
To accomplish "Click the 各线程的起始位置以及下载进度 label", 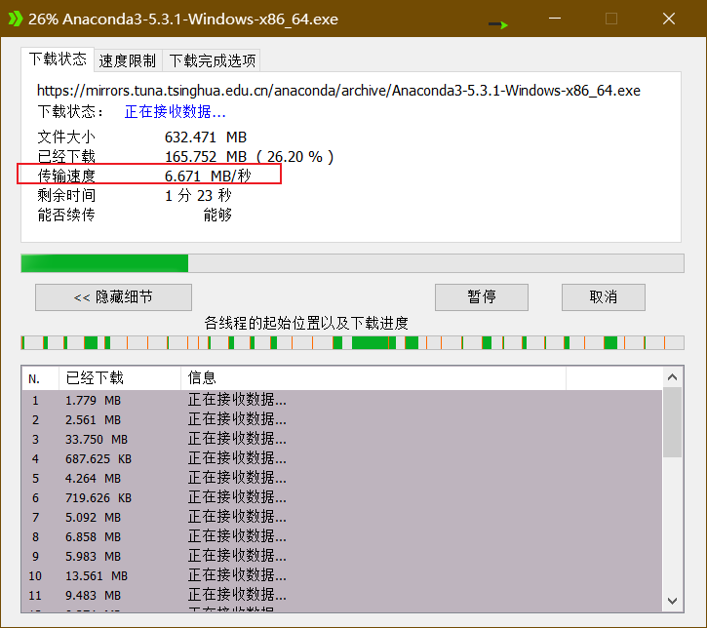I will click(306, 323).
